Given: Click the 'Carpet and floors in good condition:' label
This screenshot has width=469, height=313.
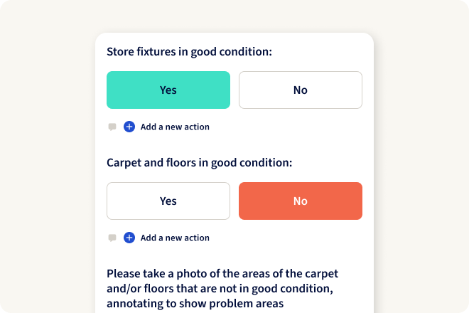Looking at the screenshot, I should (200, 163).
